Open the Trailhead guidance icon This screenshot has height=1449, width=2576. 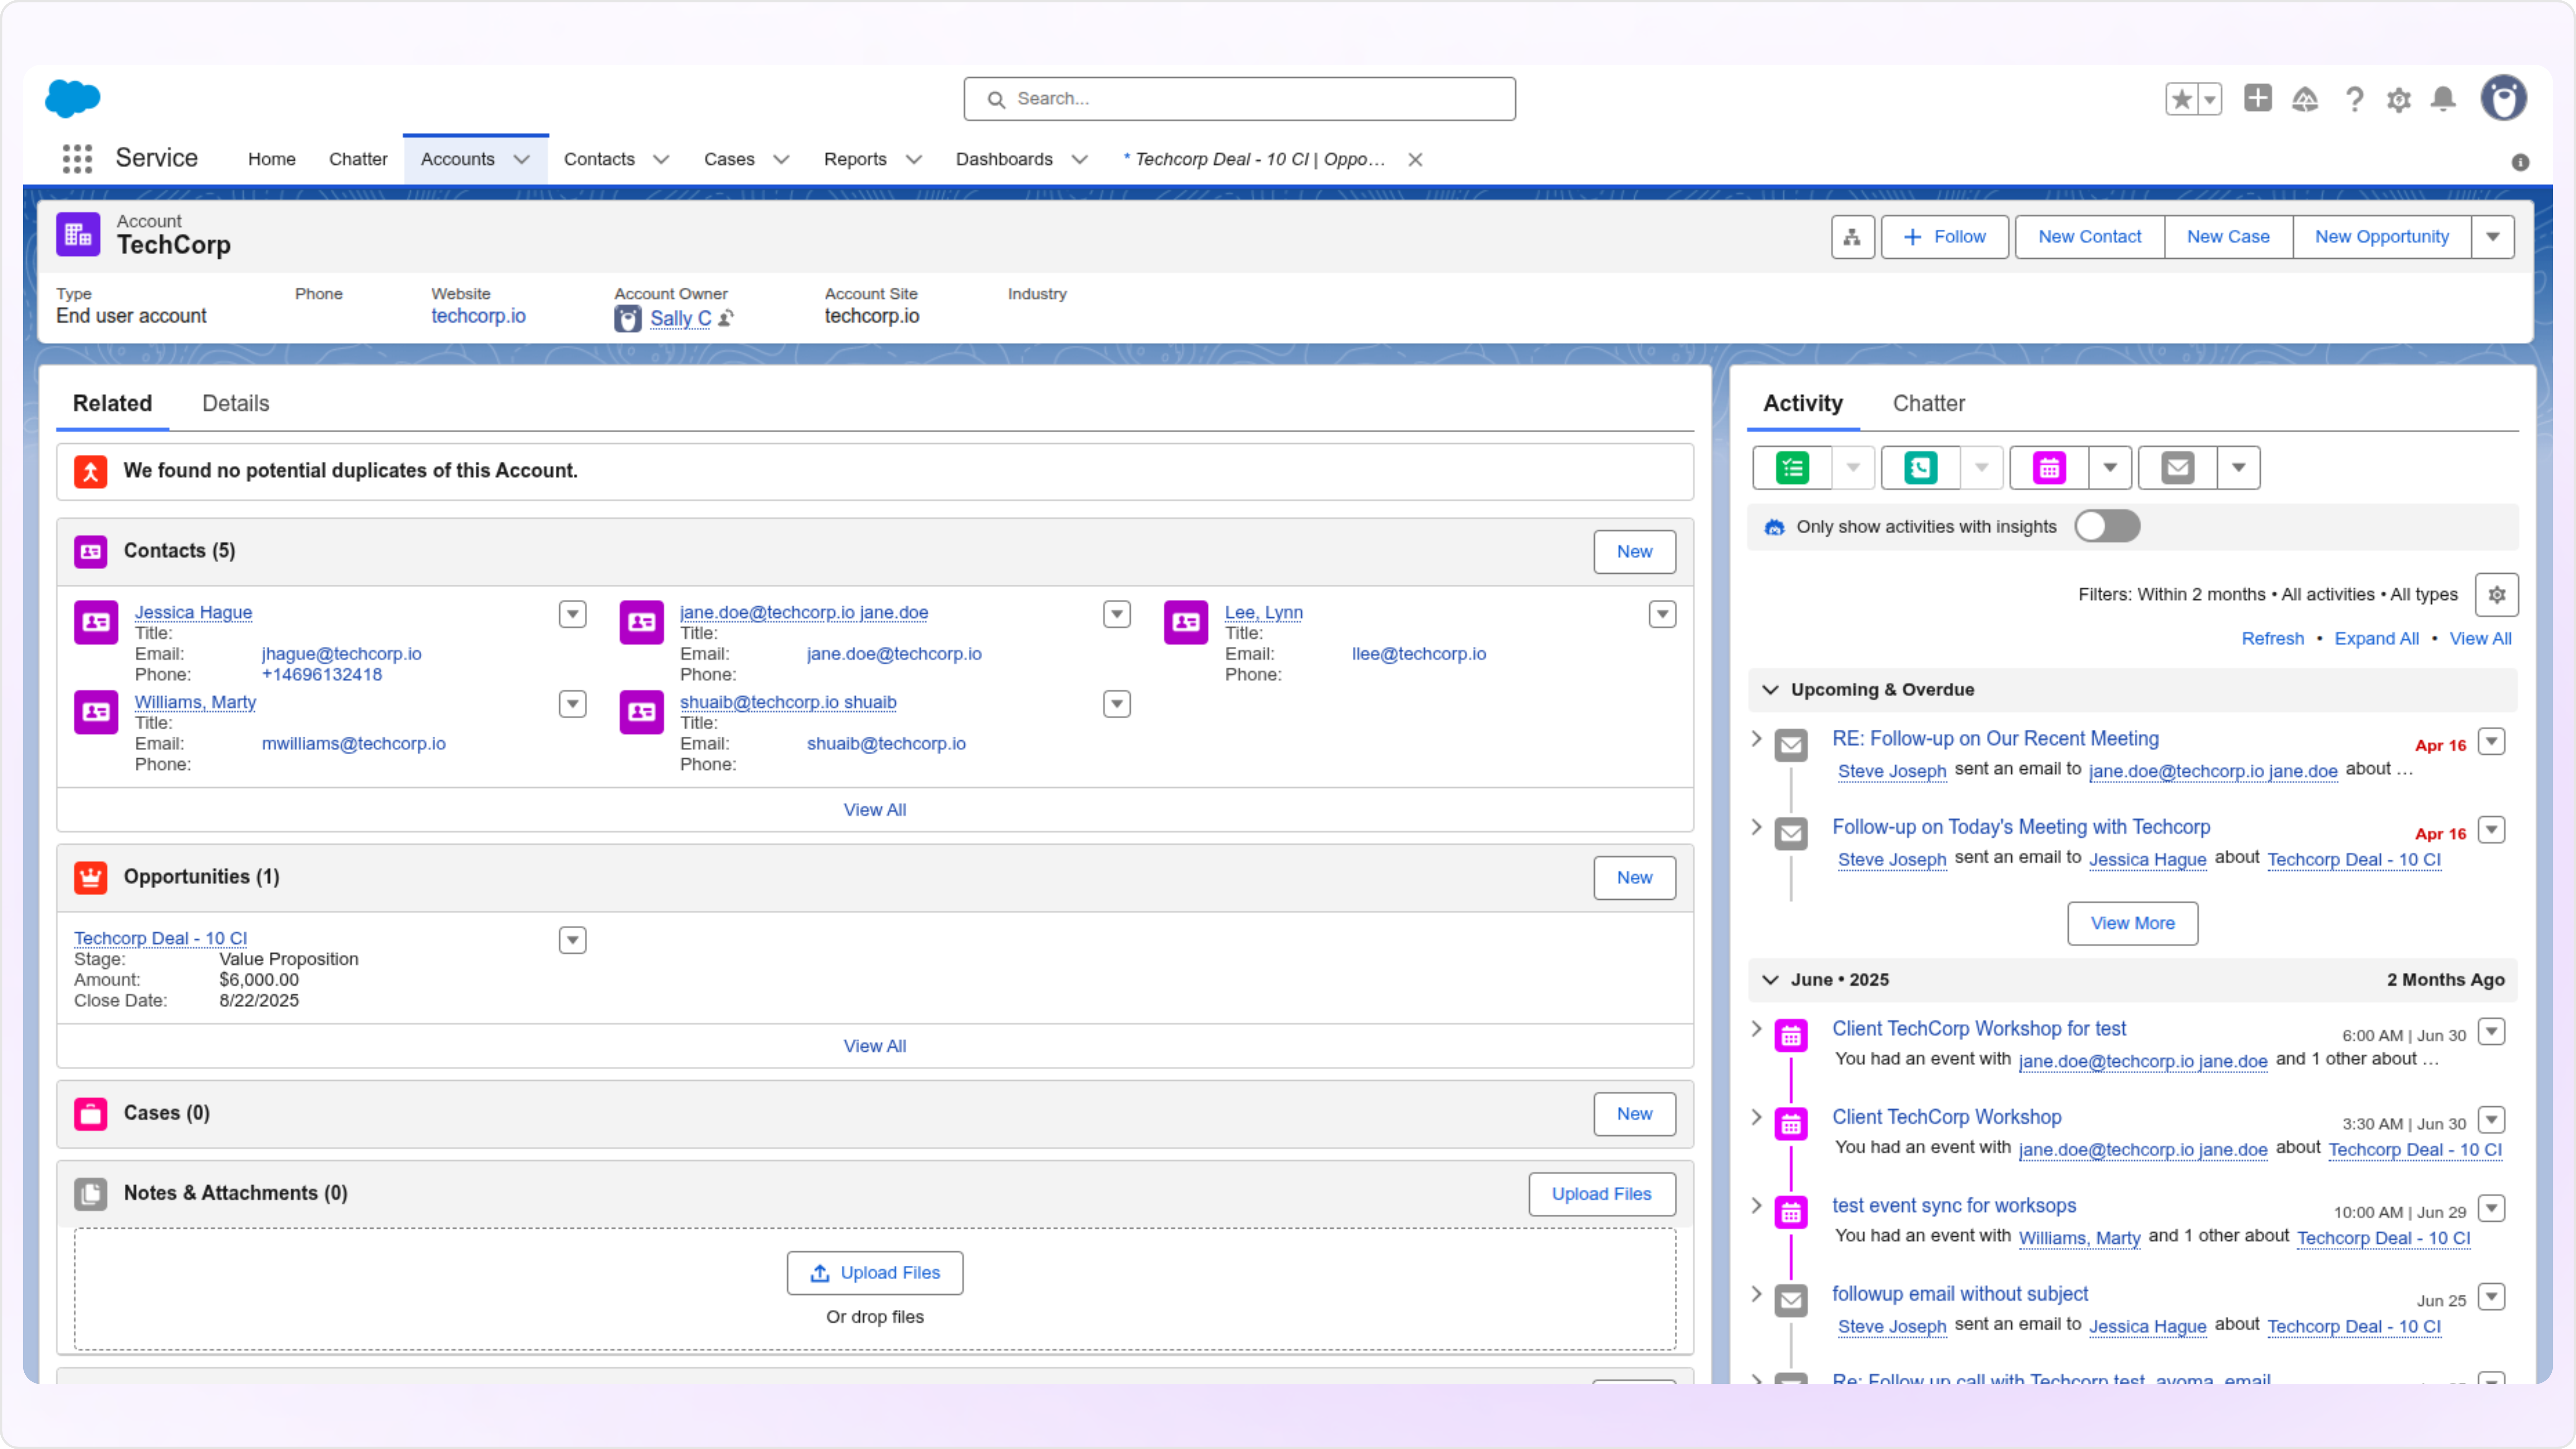(2305, 99)
